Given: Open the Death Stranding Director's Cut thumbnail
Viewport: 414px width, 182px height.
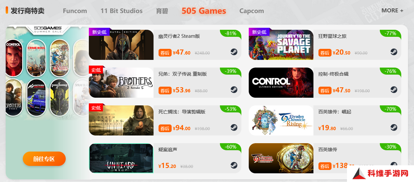Looking at the screenshot, I should point(121,120).
